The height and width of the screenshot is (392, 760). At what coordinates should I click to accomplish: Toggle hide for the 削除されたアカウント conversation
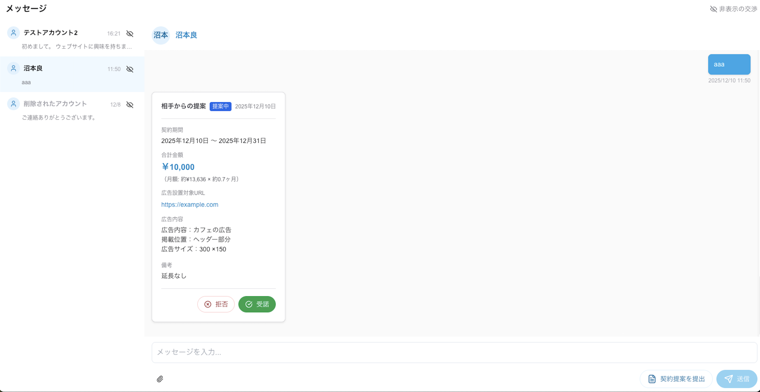pyautogui.click(x=130, y=105)
